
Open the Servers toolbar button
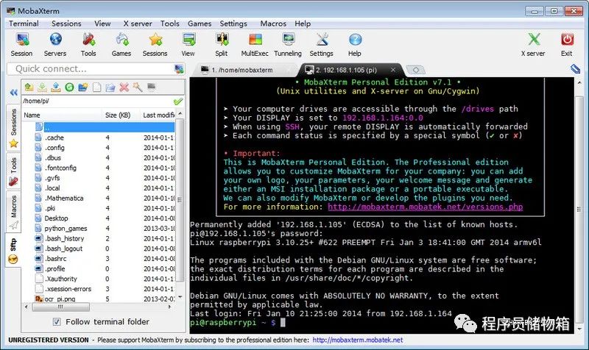(55, 45)
